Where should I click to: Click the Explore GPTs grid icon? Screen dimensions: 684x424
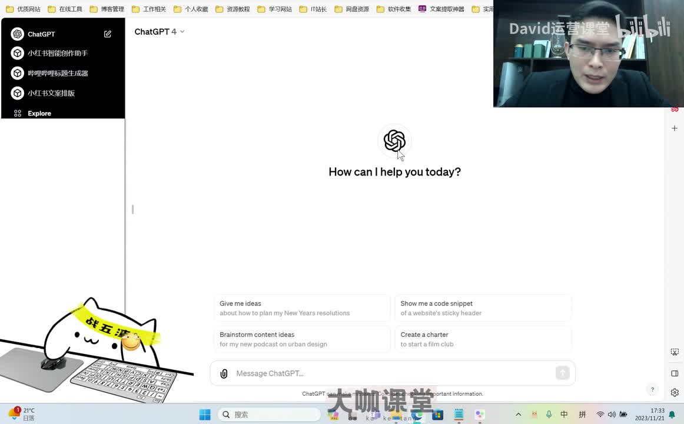[18, 113]
